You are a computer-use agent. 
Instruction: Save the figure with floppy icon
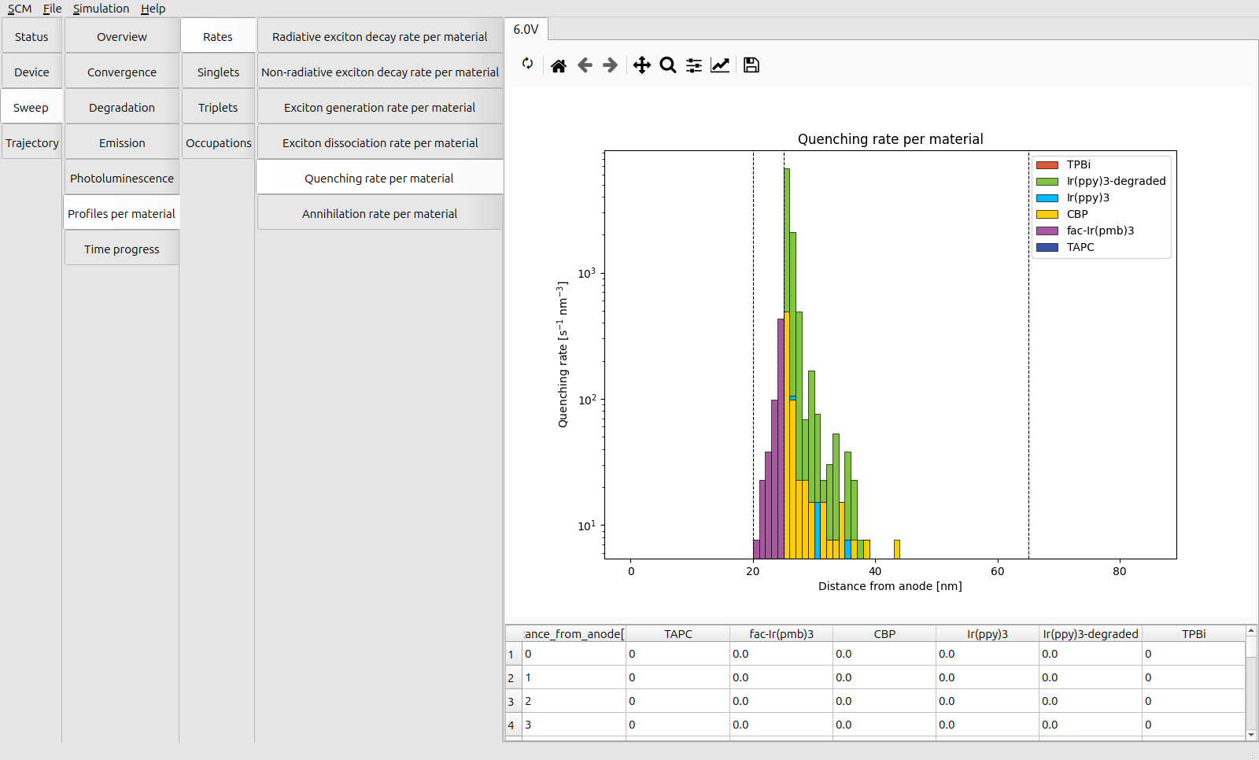751,65
